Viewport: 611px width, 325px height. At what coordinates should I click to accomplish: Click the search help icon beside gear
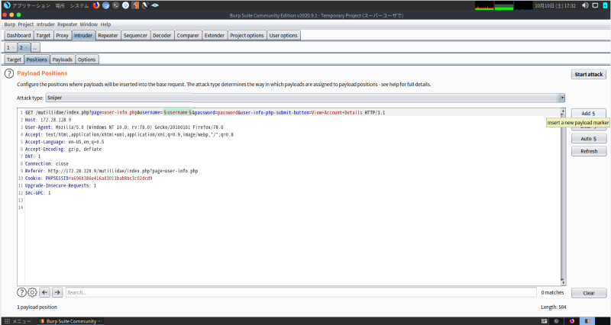click(x=21, y=292)
